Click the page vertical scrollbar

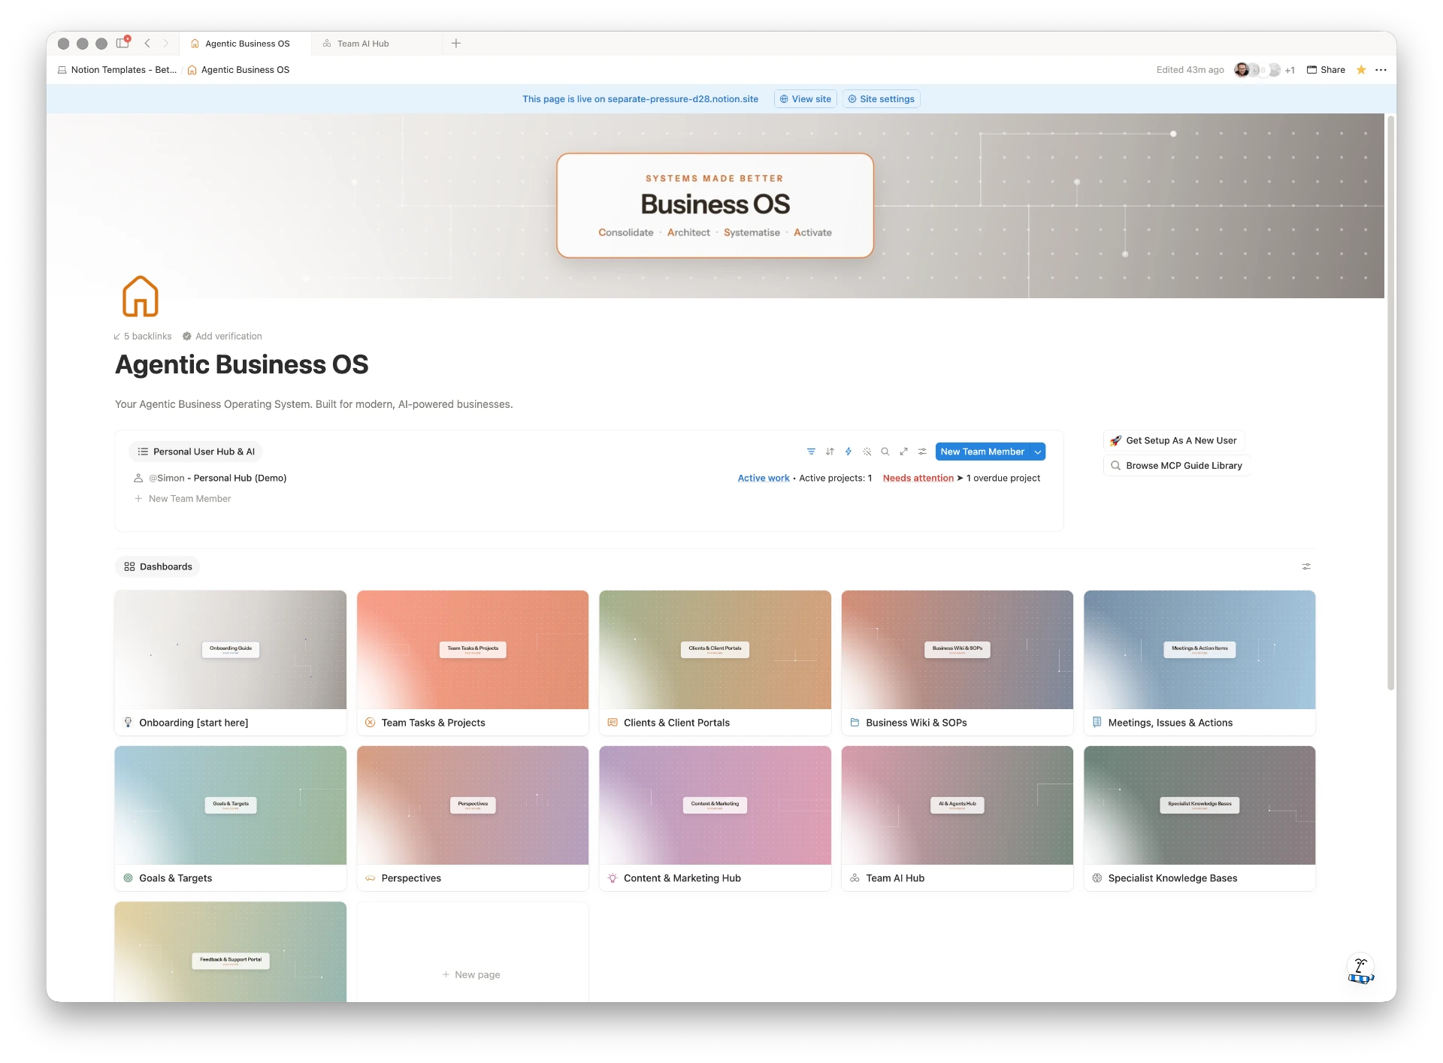click(1390, 403)
